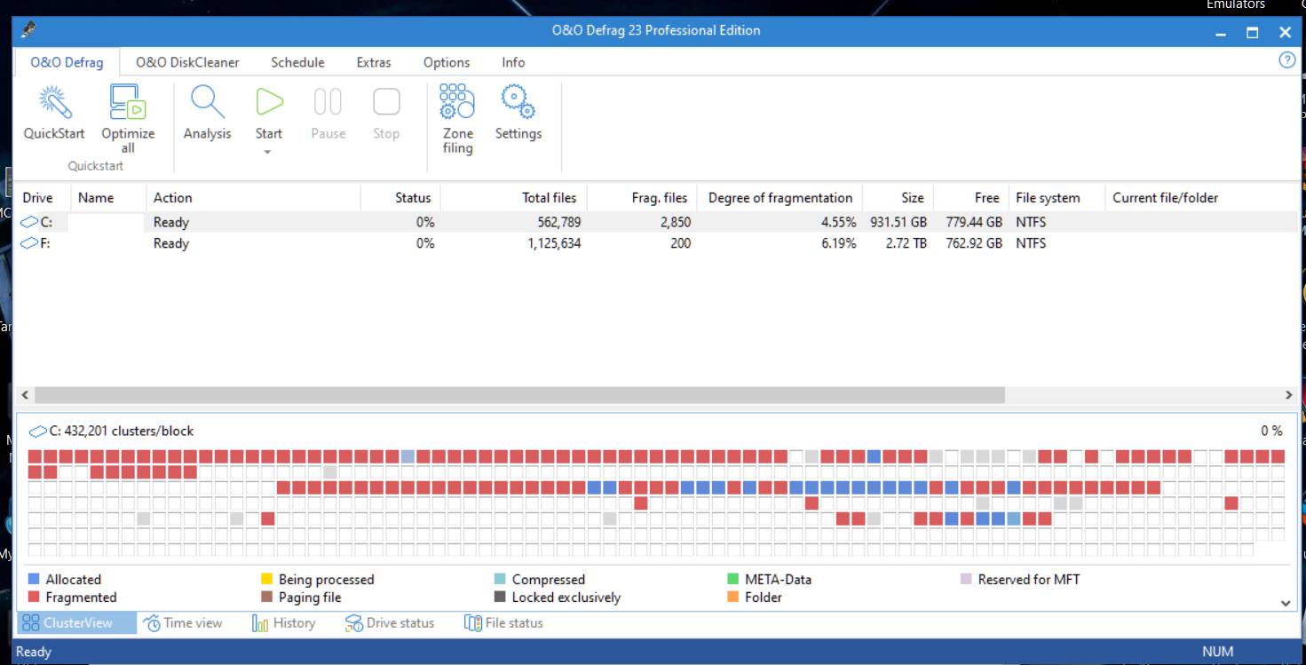Click the help question mark icon

tap(1286, 60)
